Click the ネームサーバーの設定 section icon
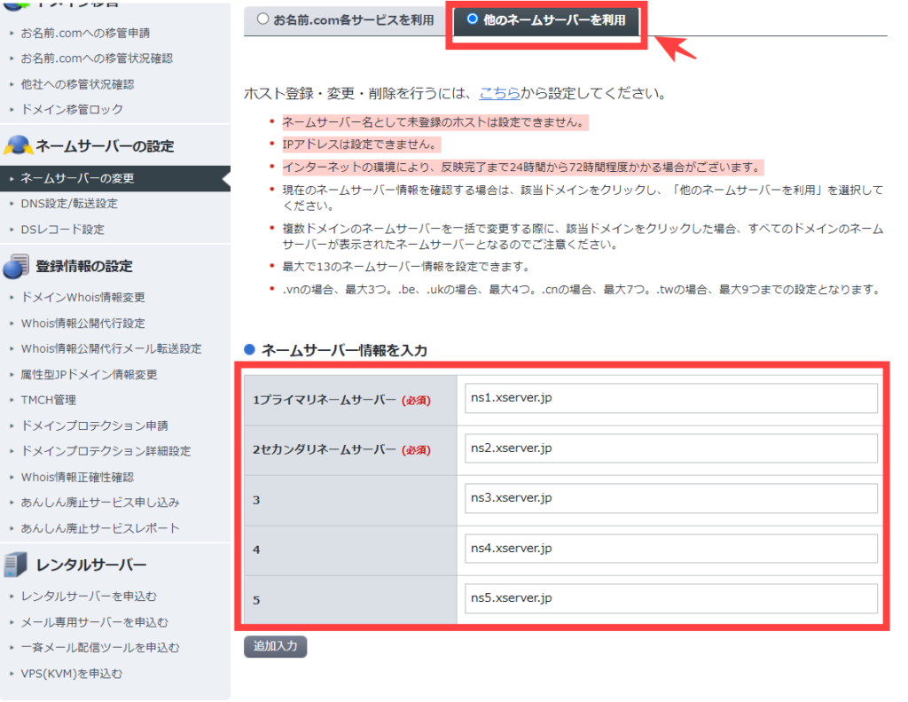 click(x=18, y=145)
